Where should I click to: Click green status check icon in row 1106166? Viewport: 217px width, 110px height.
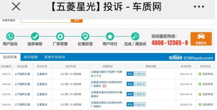200,84
